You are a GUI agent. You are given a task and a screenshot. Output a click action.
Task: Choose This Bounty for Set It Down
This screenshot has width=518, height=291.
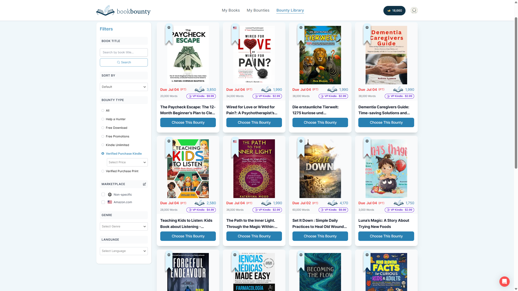point(320,236)
